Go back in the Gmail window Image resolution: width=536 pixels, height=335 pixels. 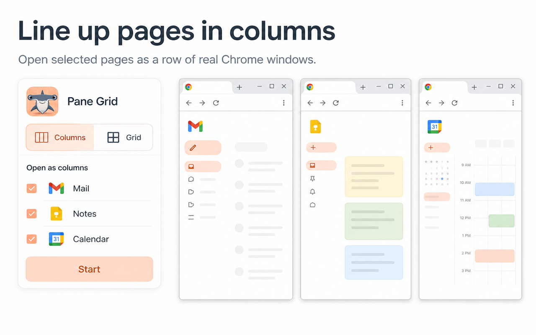189,103
